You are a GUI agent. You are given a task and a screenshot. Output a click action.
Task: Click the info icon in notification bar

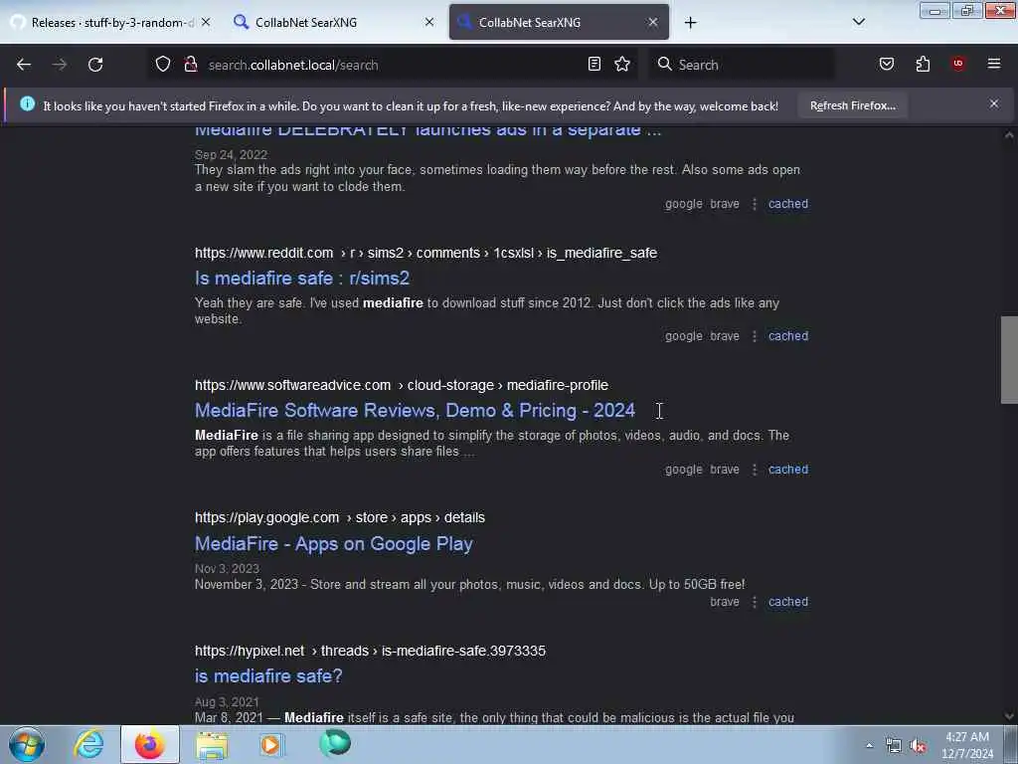pyautogui.click(x=27, y=103)
